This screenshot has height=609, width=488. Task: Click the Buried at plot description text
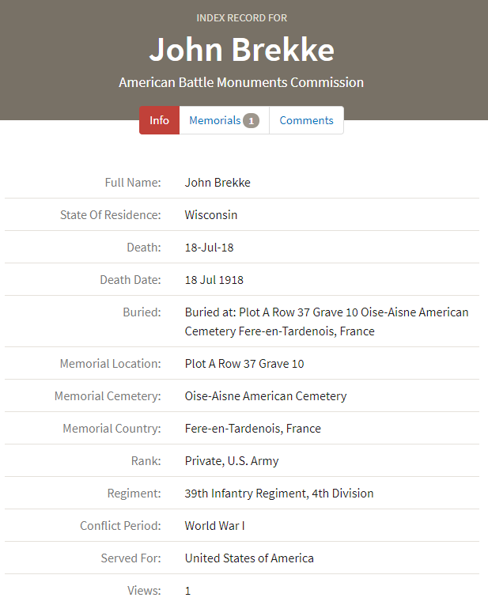click(x=326, y=321)
